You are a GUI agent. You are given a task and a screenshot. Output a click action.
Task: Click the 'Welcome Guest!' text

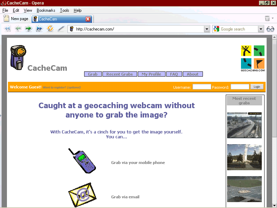[x=26, y=87]
